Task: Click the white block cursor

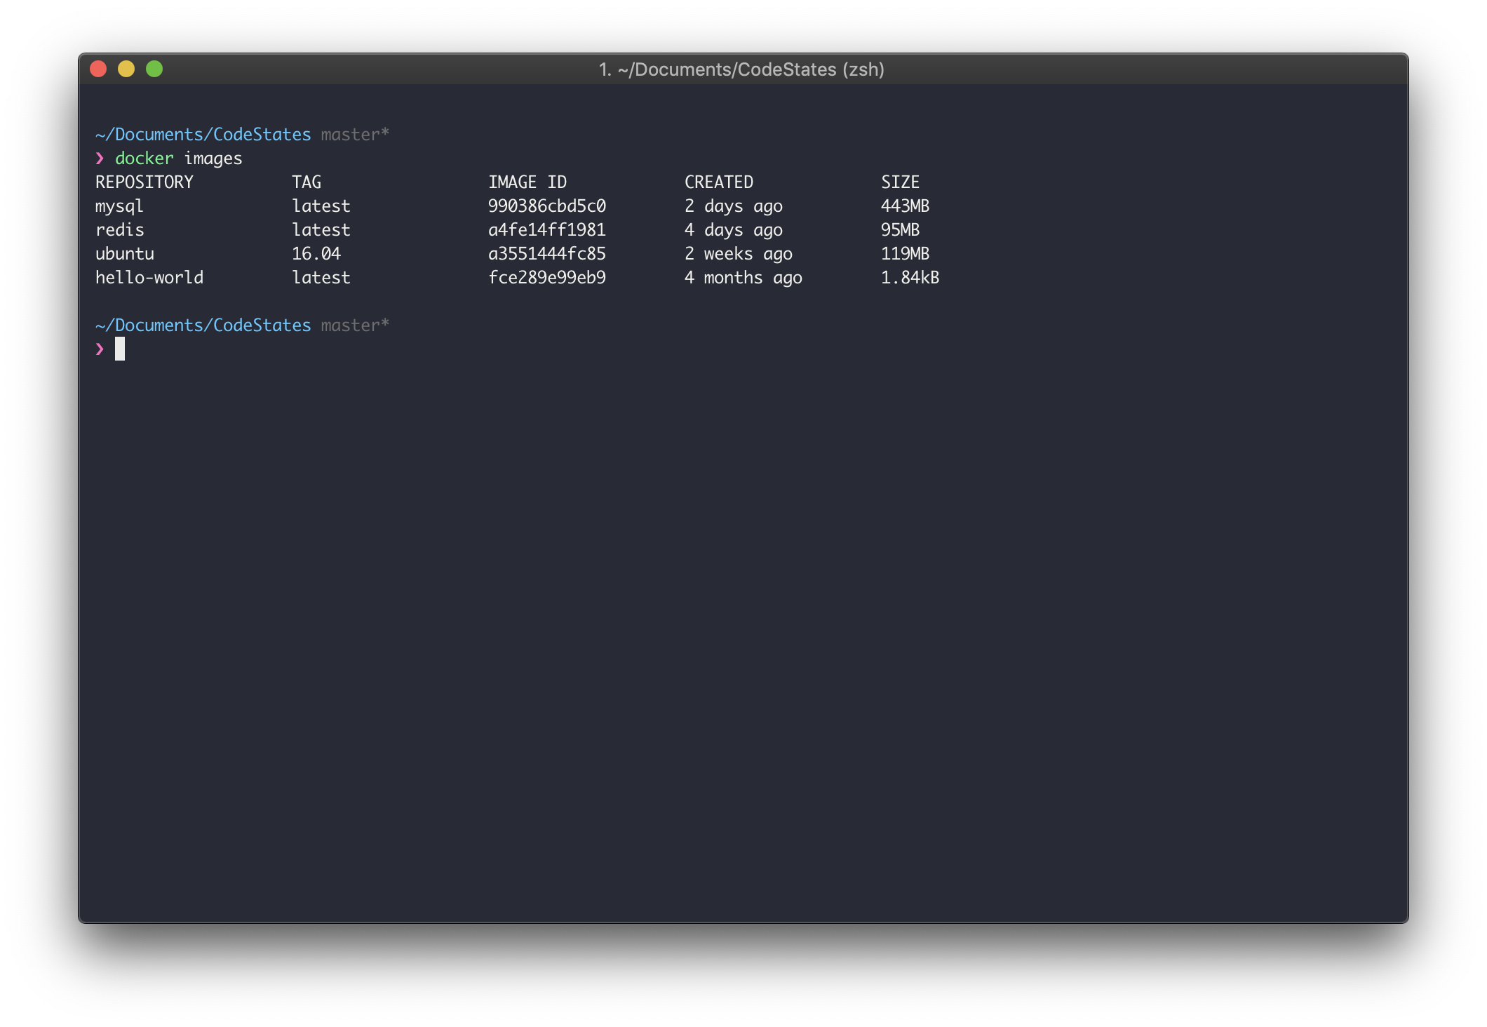Action: pyautogui.click(x=120, y=349)
